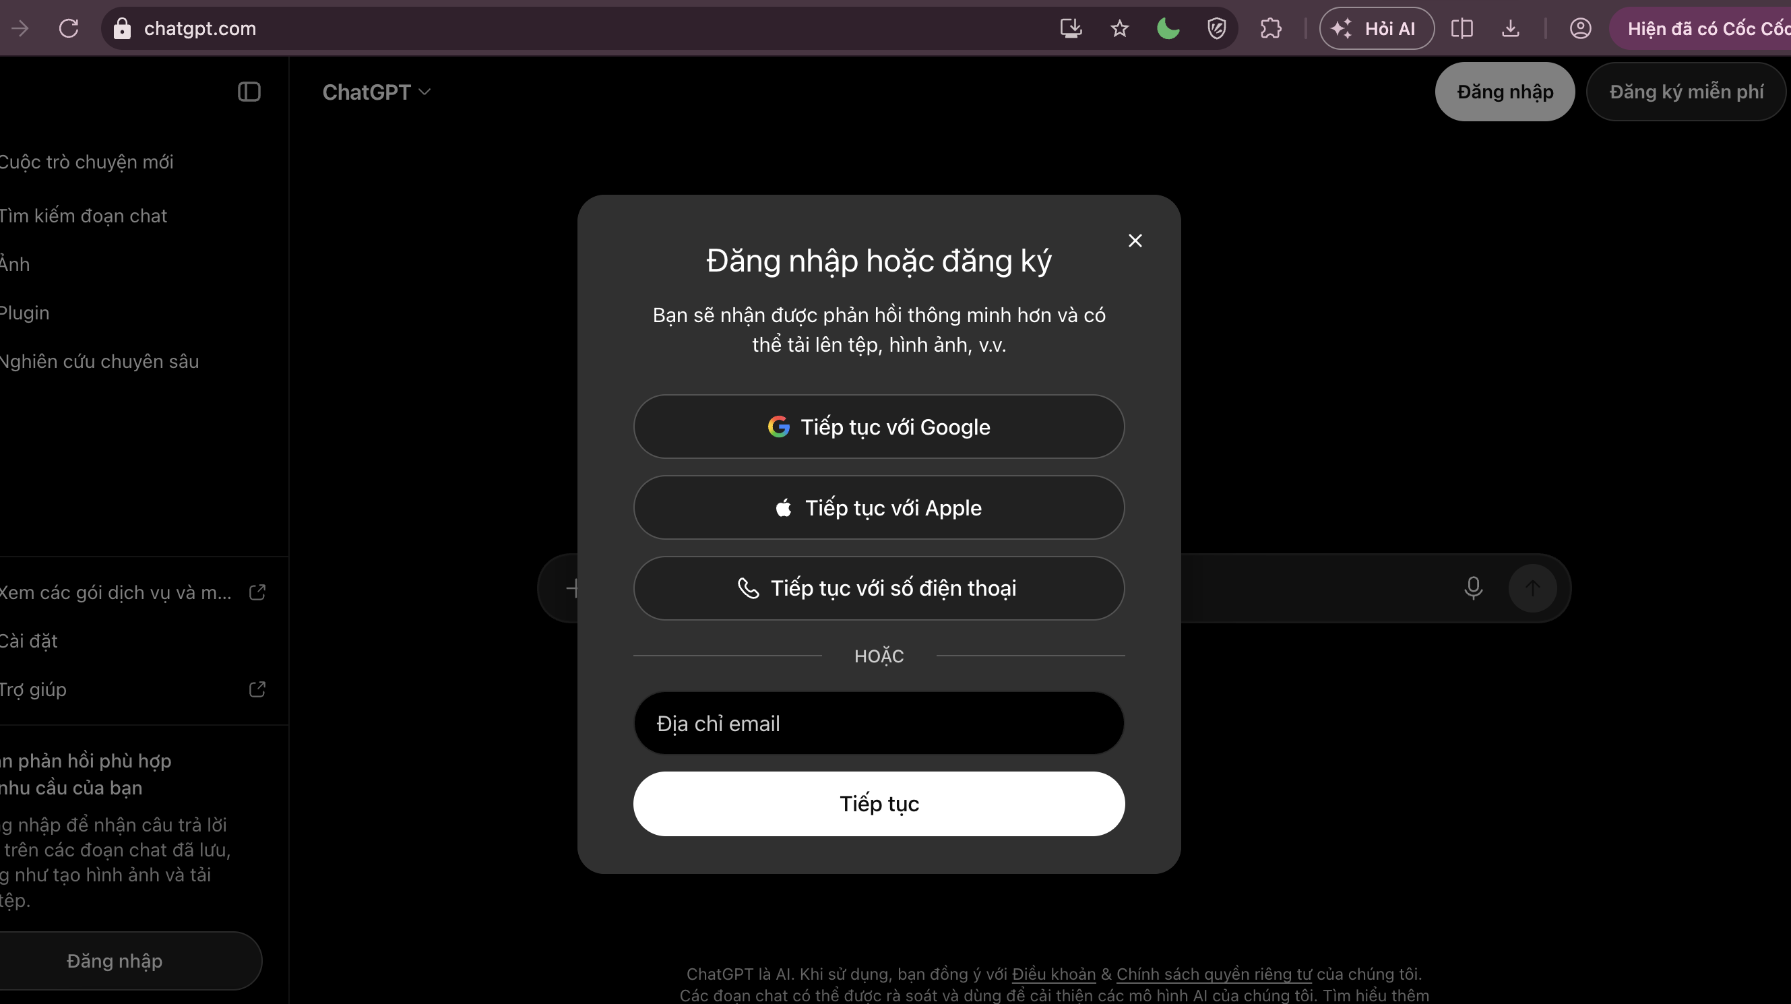Click Đăng ký miễn phí button
The image size is (1791, 1004).
click(x=1686, y=92)
